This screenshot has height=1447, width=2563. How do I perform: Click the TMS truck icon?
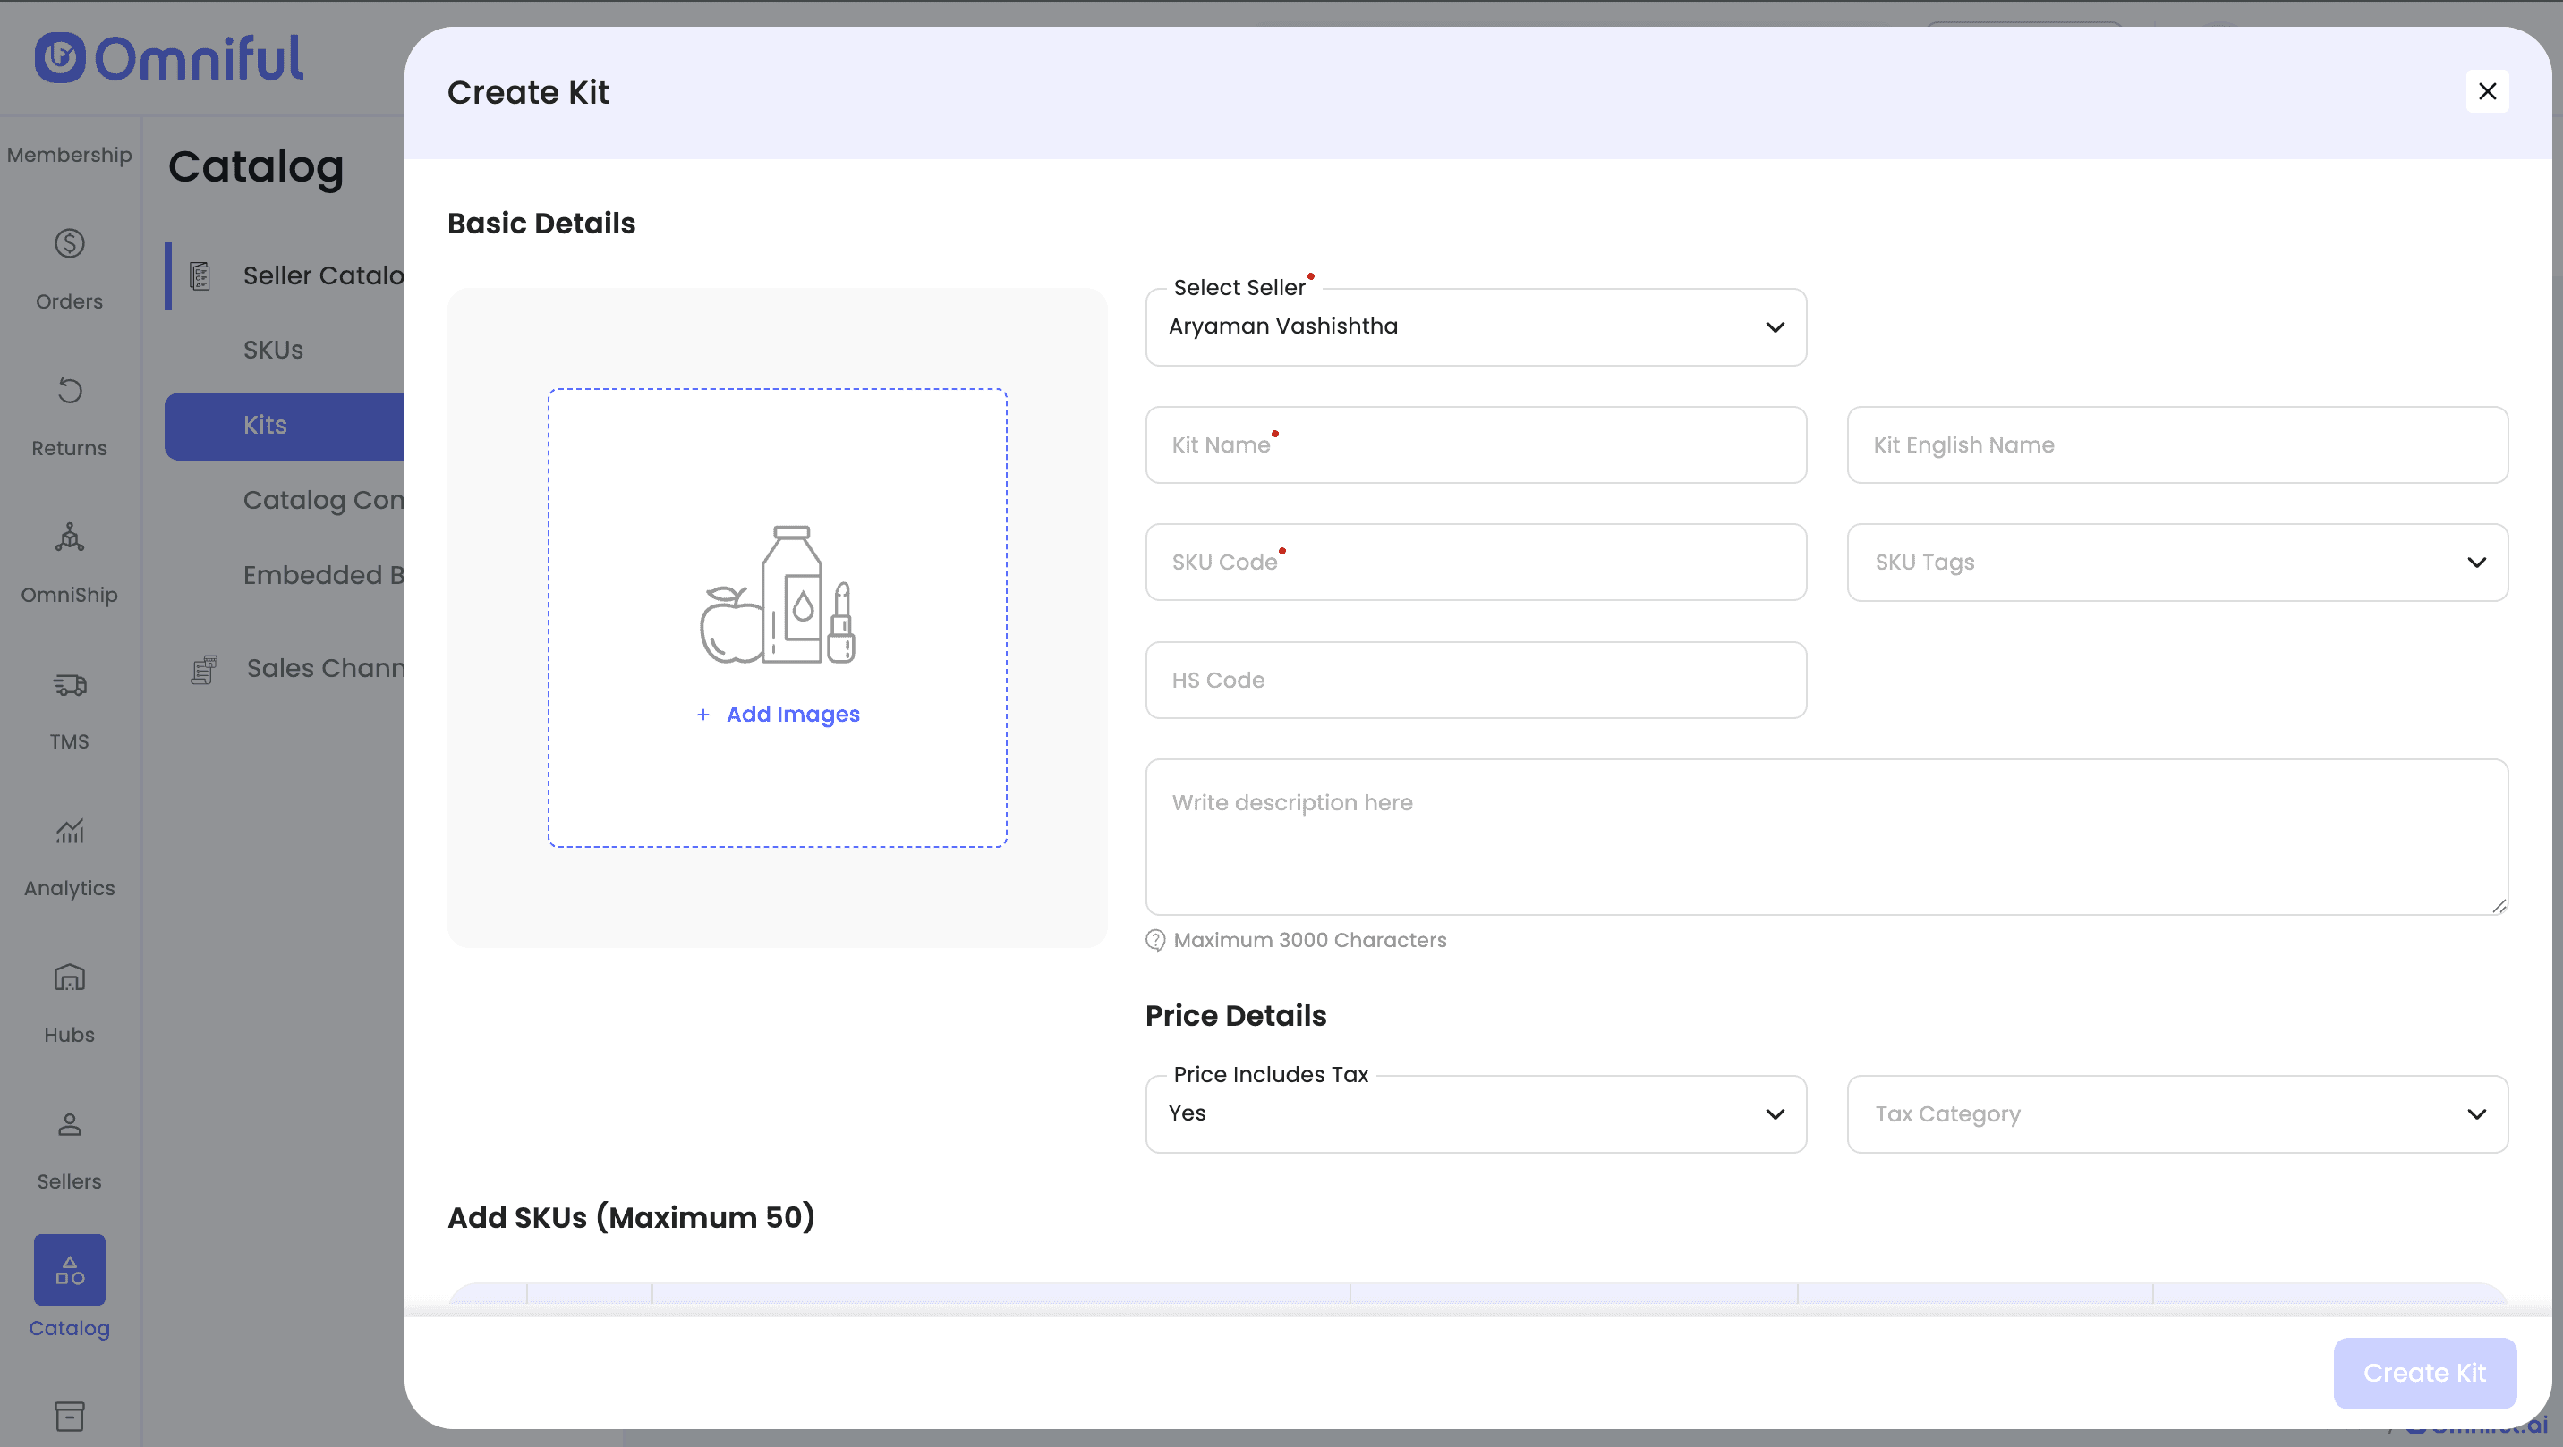click(x=69, y=685)
